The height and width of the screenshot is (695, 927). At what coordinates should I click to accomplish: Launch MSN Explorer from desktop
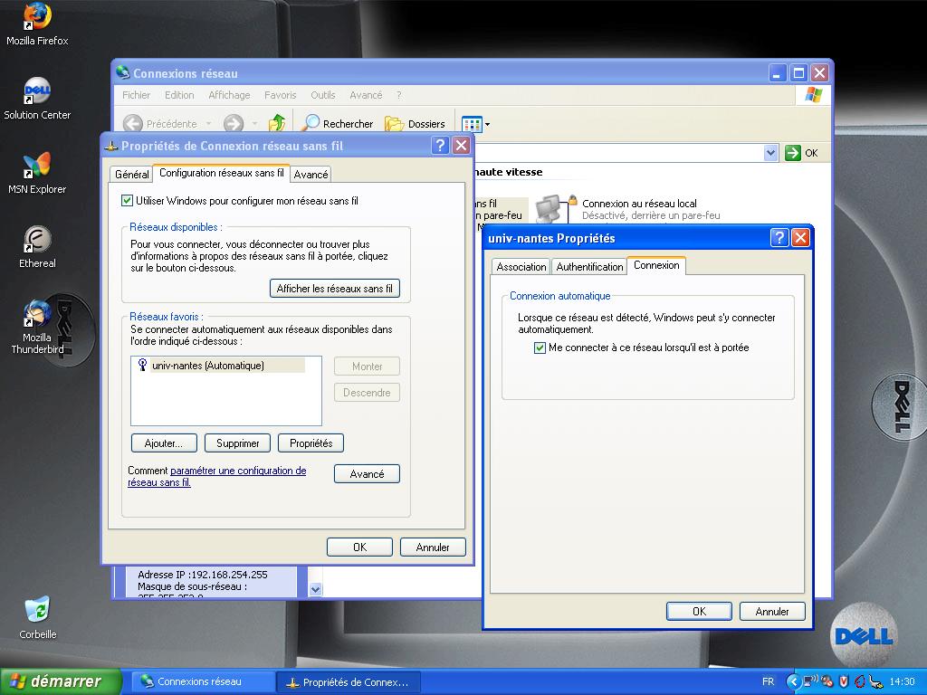(x=37, y=167)
